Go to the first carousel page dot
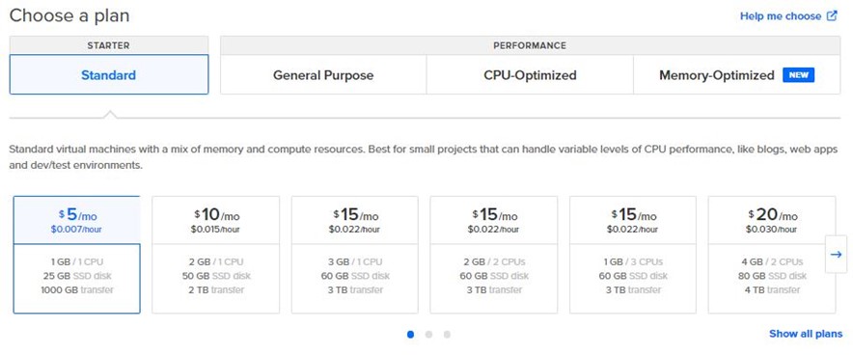 point(410,334)
